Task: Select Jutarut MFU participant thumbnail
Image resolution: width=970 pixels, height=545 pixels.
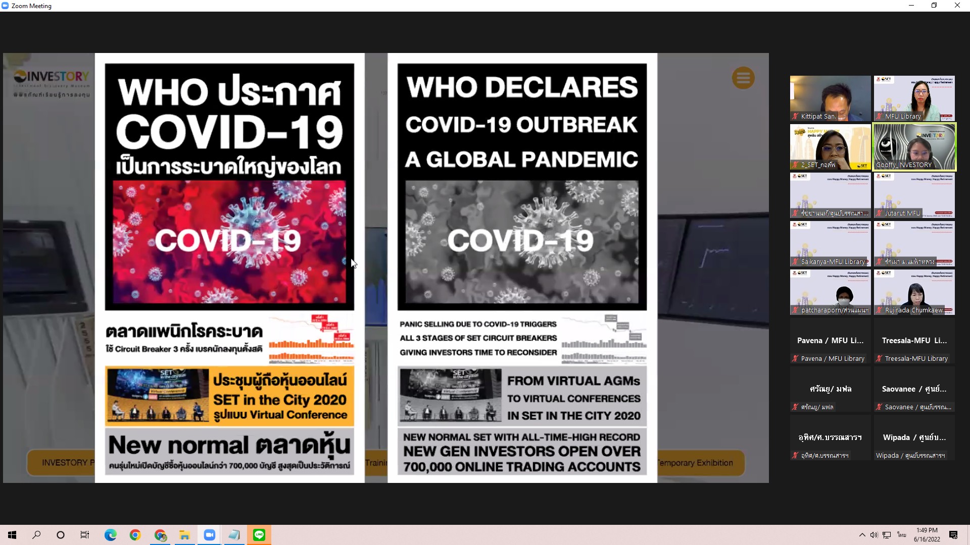Action: coord(914,195)
